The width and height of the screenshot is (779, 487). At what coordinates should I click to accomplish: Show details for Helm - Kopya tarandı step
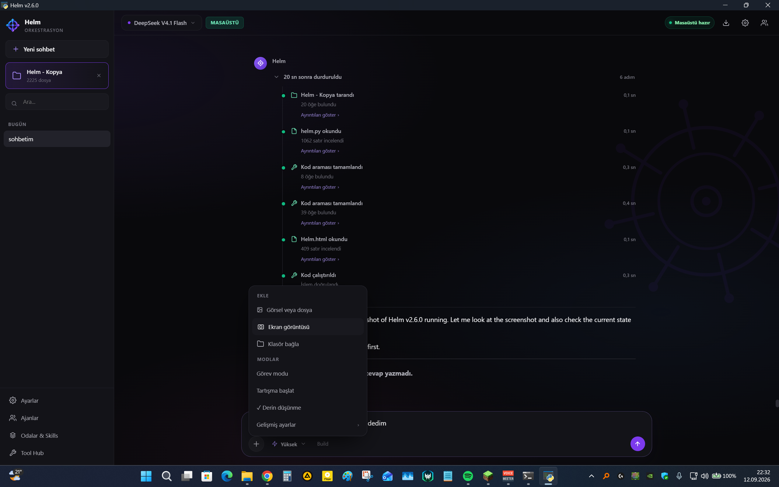320,115
